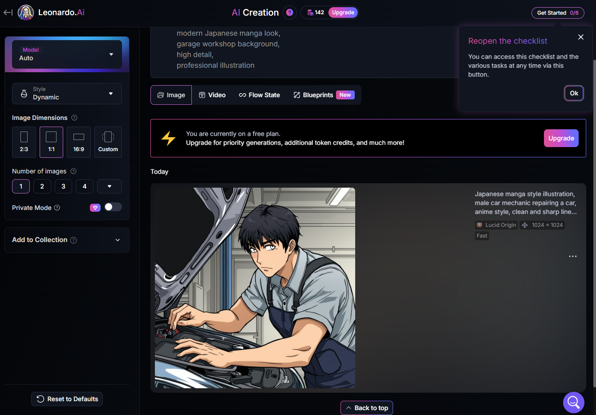The image size is (596, 415).
Task: Switch to Flow State mode
Action: coord(259,95)
